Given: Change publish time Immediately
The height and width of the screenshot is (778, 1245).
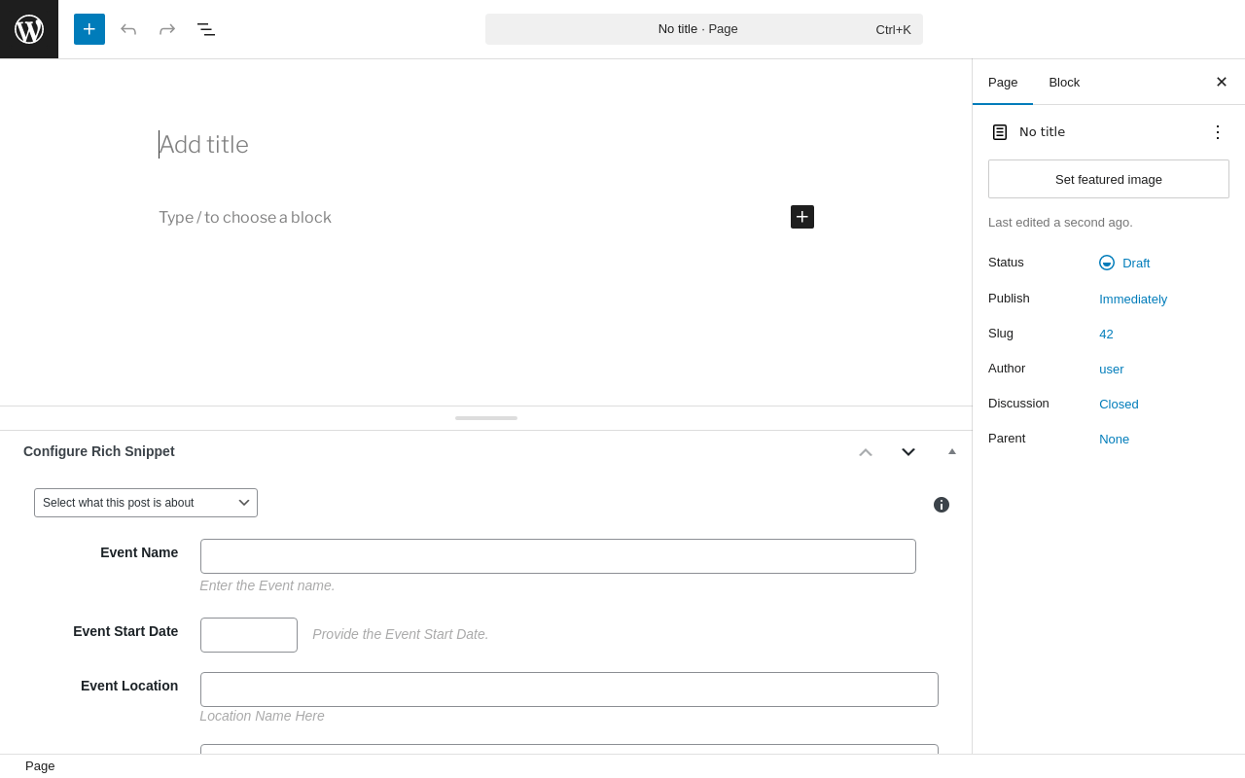Looking at the screenshot, I should click(1133, 300).
